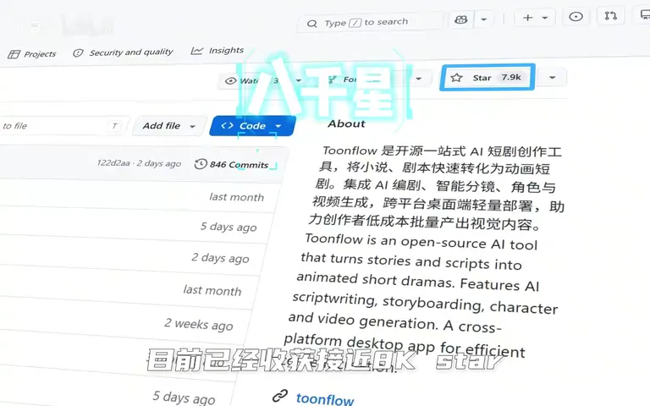Expand the Fork options dropdown
Image resolution: width=650 pixels, height=406 pixels.
[419, 79]
